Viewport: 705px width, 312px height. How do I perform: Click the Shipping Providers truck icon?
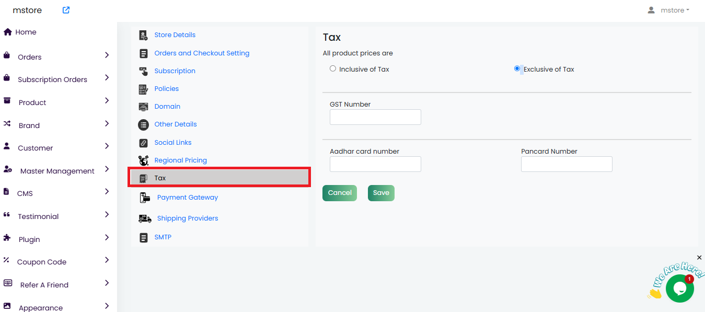pyautogui.click(x=145, y=218)
